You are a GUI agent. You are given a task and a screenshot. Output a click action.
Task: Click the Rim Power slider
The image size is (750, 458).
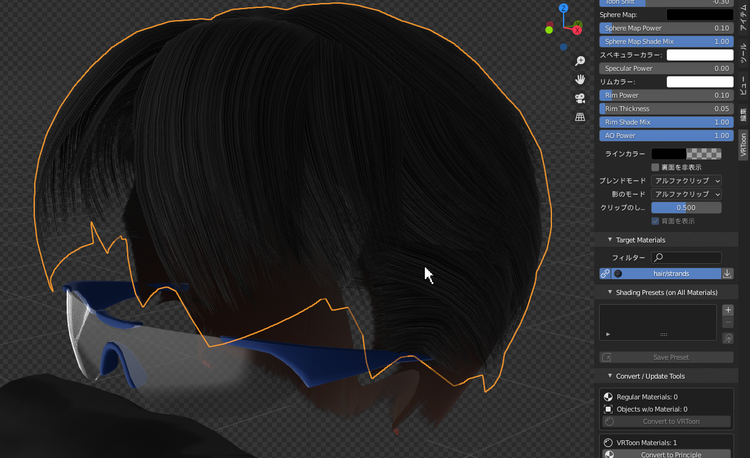(666, 95)
